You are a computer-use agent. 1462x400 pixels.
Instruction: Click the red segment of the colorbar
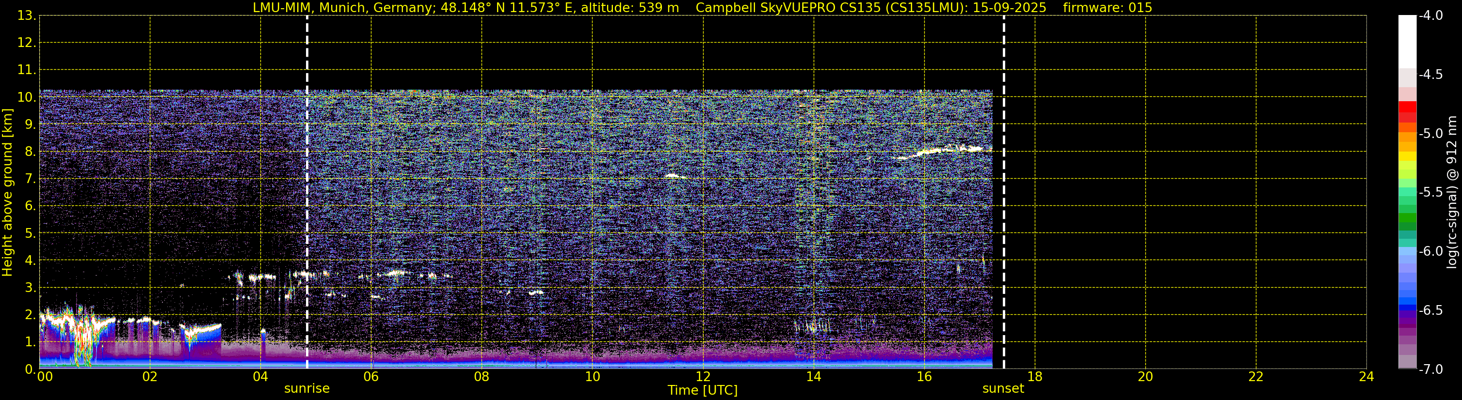[x=1408, y=107]
